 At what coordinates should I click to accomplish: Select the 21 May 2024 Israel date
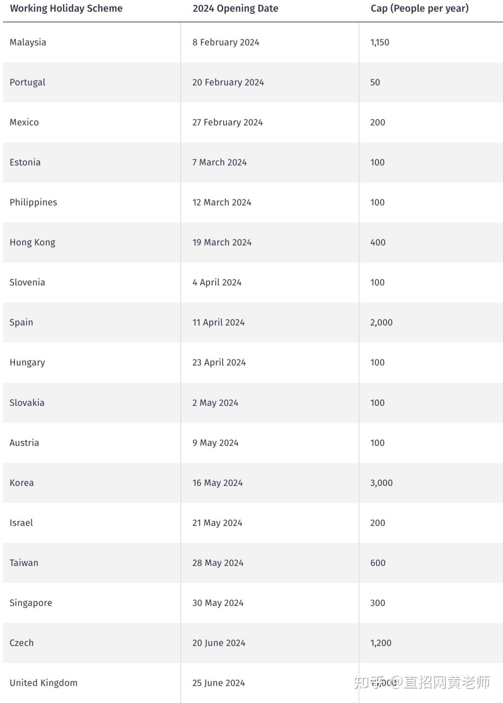[217, 523]
